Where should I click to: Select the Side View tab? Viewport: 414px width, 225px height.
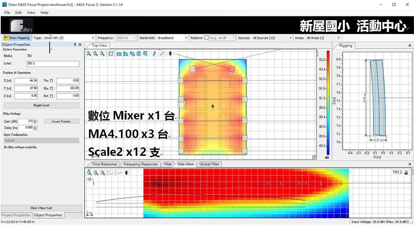pos(186,164)
